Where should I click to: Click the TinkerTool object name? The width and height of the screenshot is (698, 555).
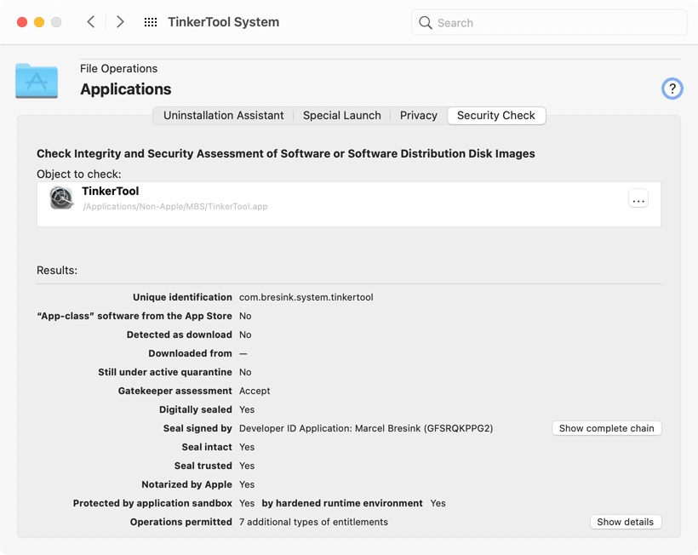[x=111, y=191]
